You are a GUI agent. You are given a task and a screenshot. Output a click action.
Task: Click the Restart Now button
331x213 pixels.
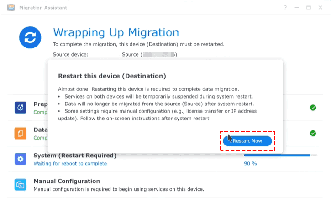coord(247,141)
